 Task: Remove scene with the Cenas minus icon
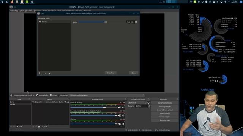[x=14, y=127]
